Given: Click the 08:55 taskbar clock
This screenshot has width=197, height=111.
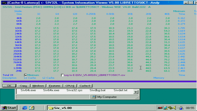Looking at the screenshot, I should 190,108.
